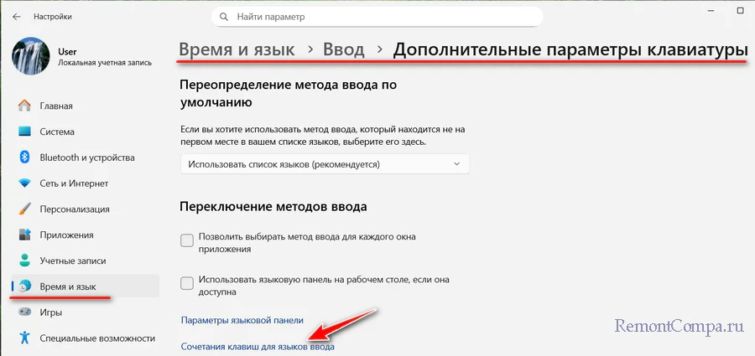The image size is (755, 356).
Task: Toggle the desktop language bar checkbox
Action: point(187,285)
